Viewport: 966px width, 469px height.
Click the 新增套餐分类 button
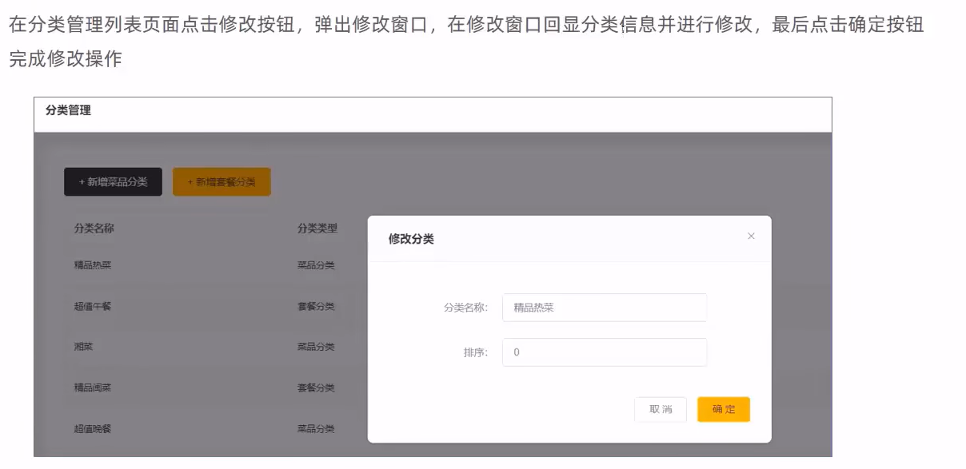(222, 182)
